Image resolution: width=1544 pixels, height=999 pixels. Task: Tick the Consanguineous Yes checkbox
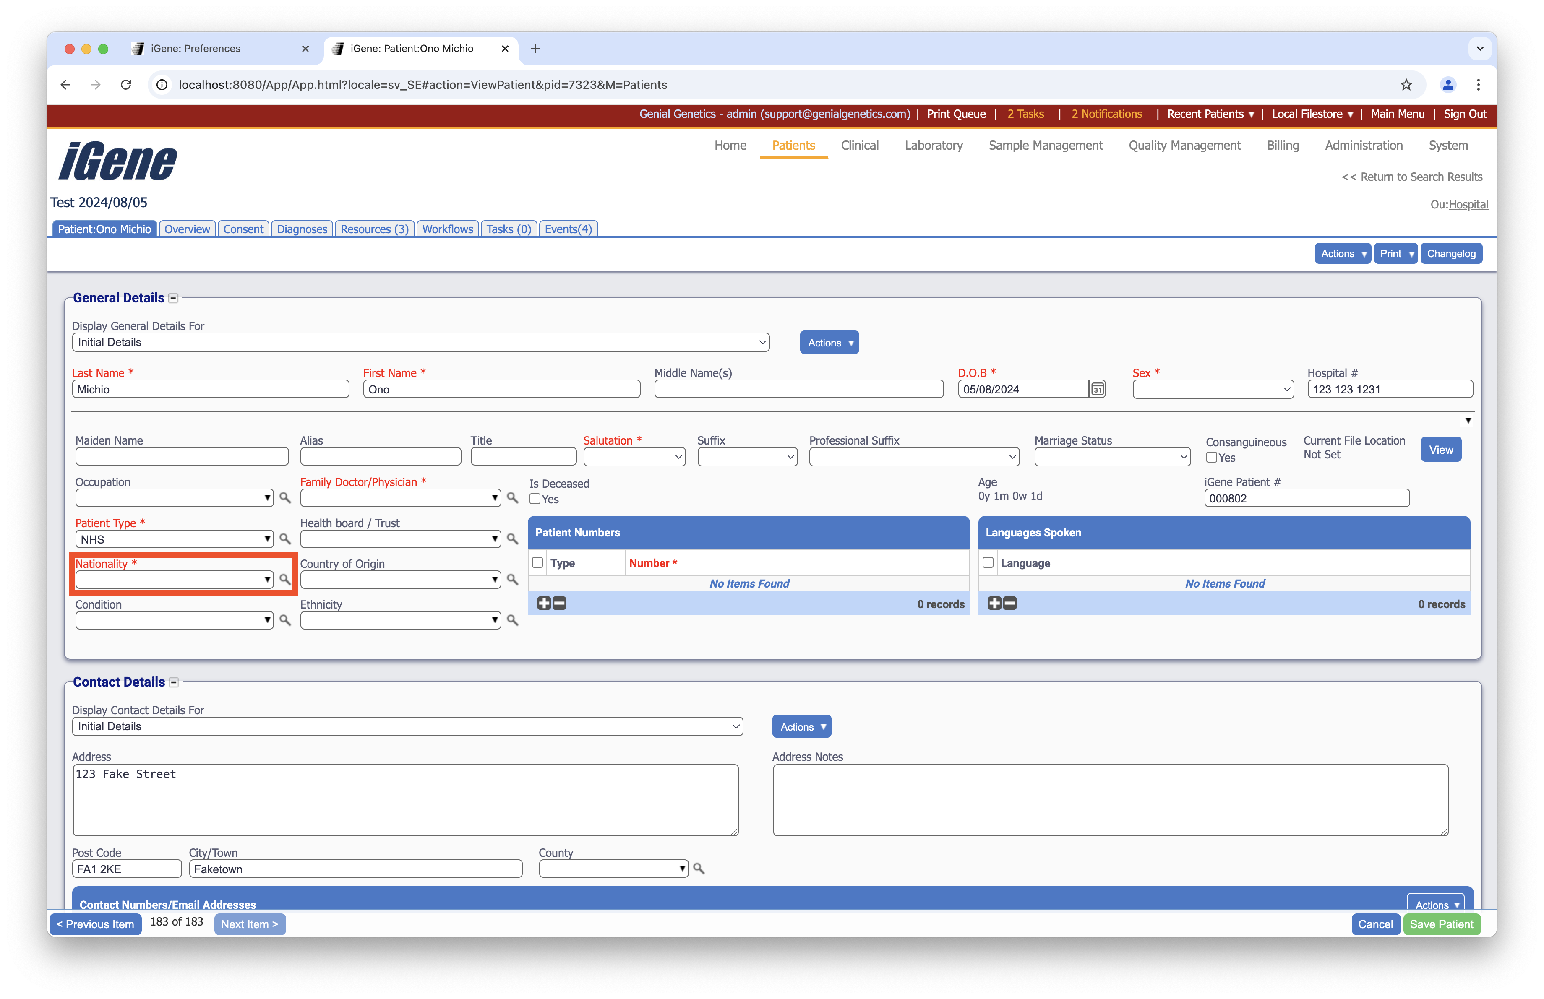click(1211, 457)
